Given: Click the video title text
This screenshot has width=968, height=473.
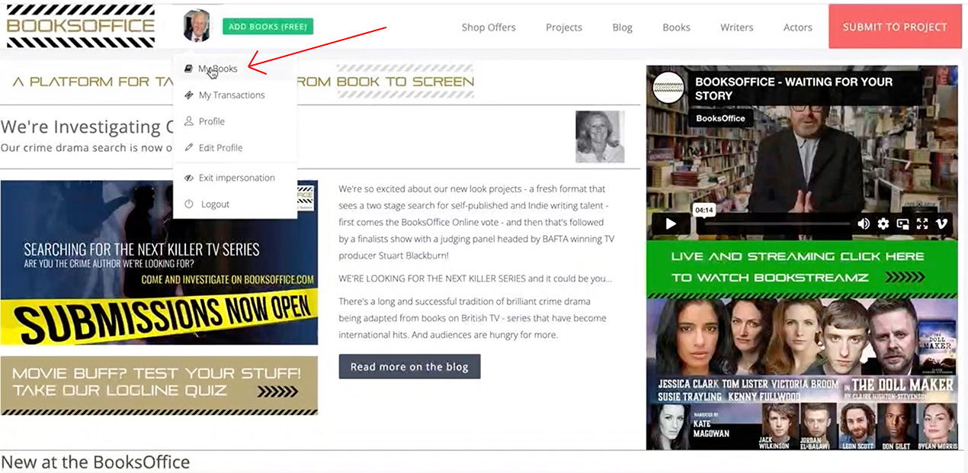Looking at the screenshot, I should 793,88.
